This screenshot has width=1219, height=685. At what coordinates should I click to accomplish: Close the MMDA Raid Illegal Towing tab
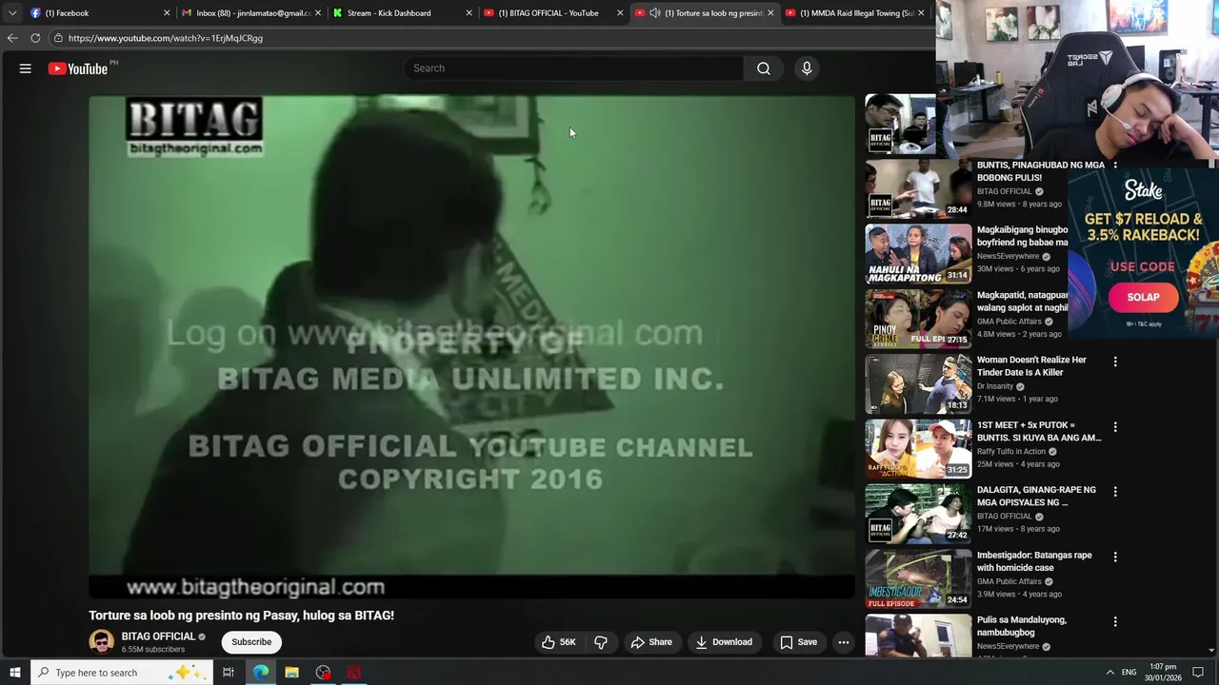tap(921, 13)
